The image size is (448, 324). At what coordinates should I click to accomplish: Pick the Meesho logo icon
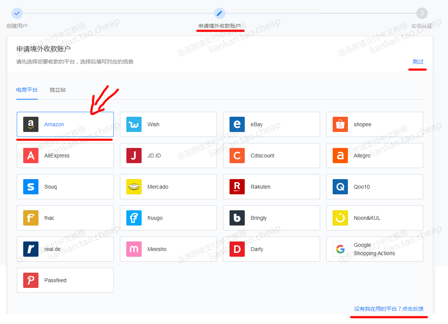(x=134, y=249)
